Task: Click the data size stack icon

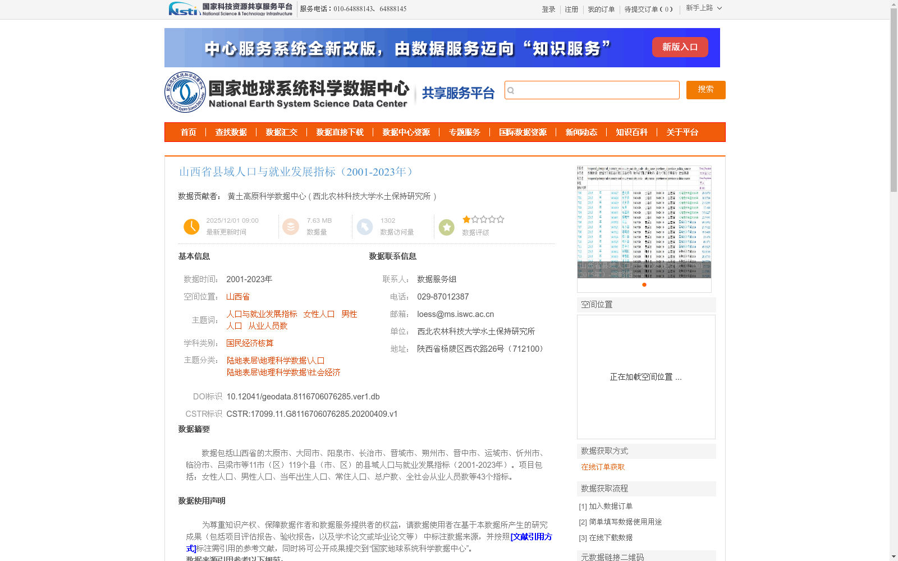Action: click(x=291, y=227)
